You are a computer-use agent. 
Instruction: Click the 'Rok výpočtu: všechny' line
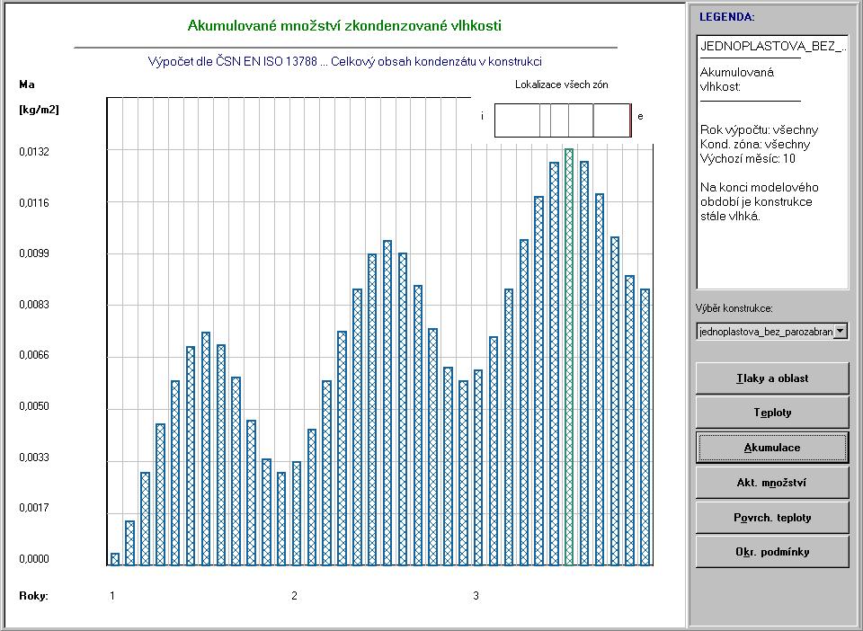click(x=759, y=130)
